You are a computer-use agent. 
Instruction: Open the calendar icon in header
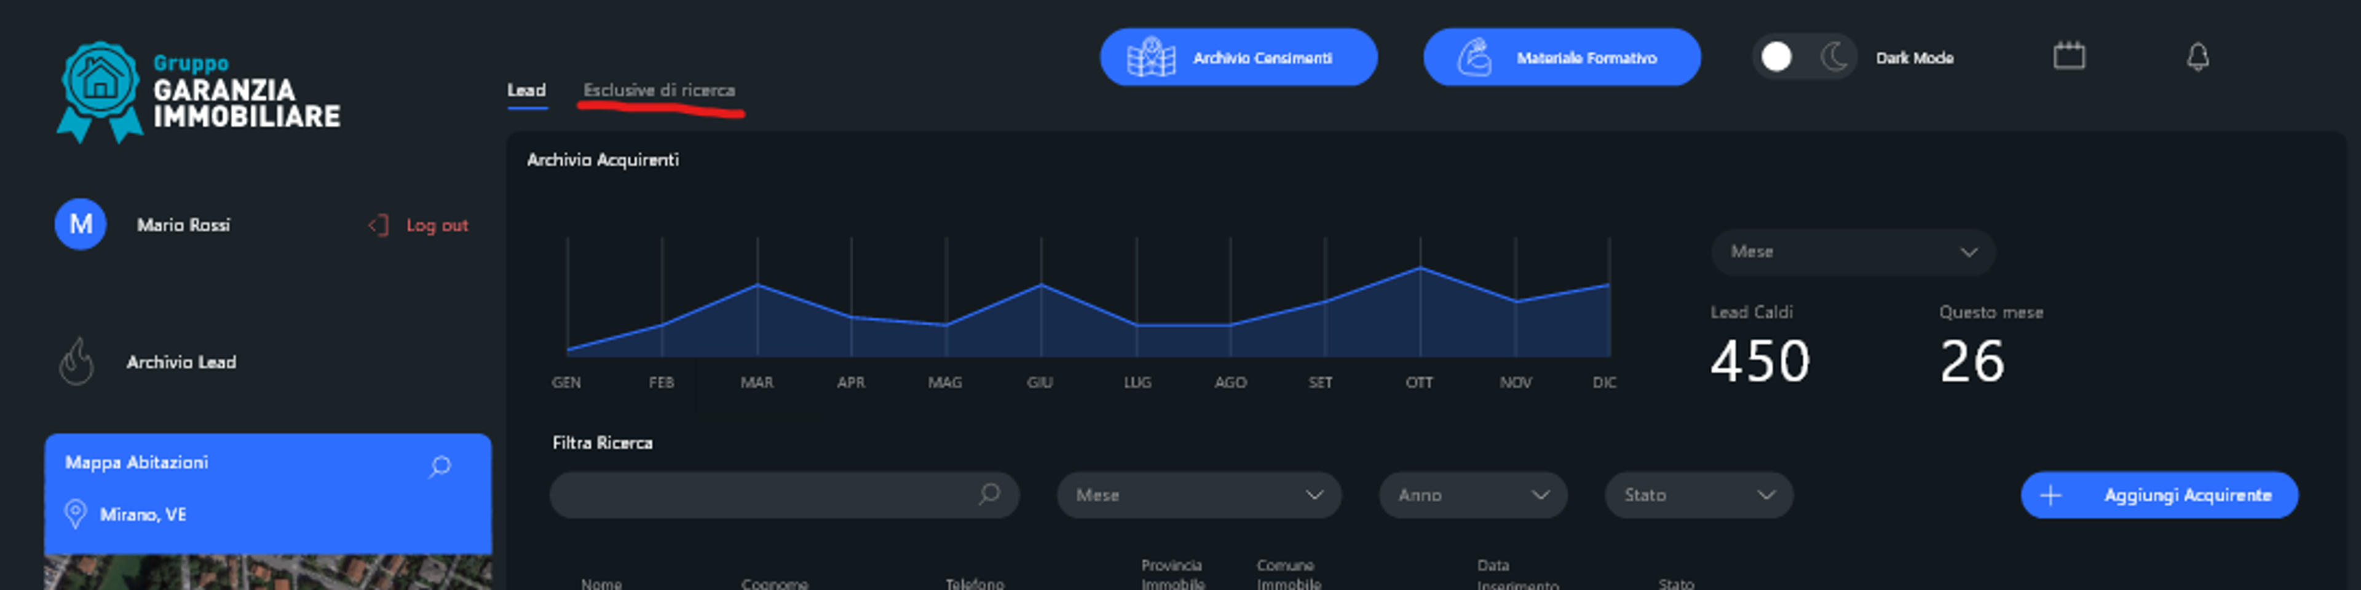2068,56
